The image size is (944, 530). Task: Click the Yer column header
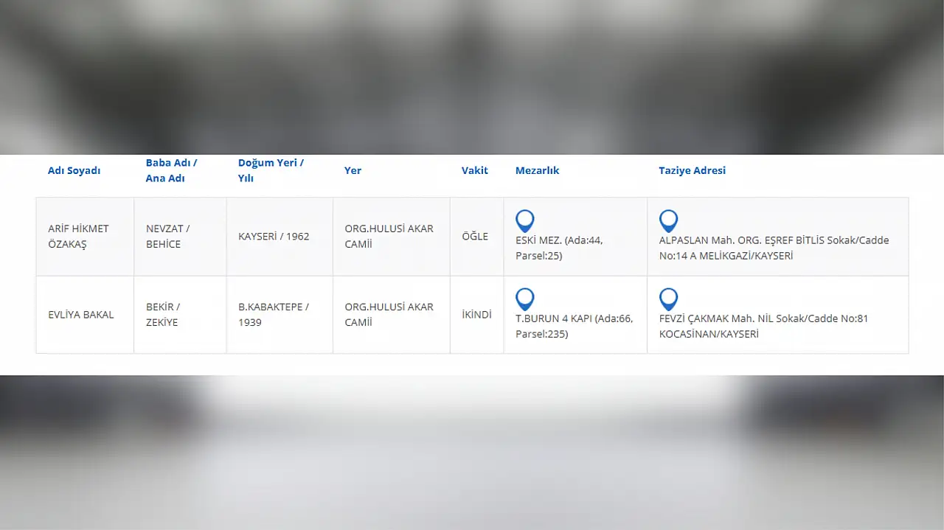point(353,170)
